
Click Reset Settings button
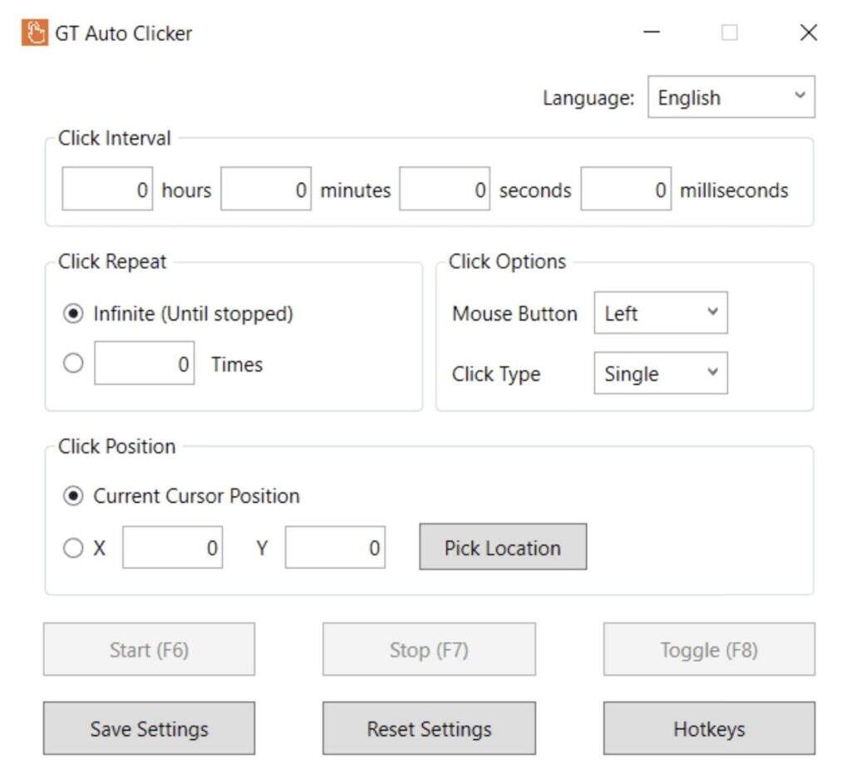tap(429, 729)
